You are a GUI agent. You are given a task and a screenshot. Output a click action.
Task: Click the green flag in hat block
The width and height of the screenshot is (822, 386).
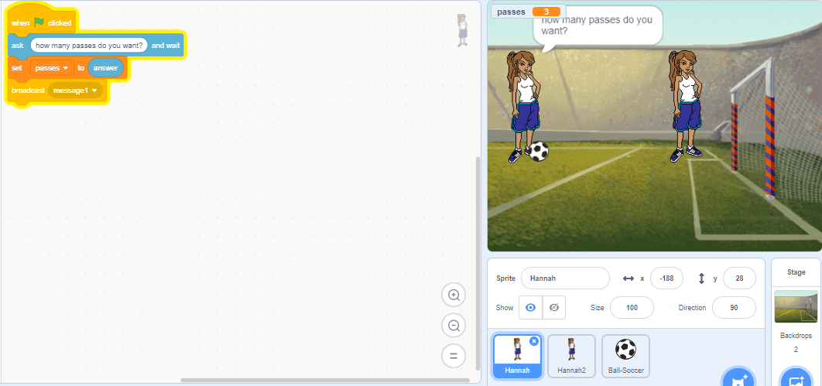[x=39, y=22]
